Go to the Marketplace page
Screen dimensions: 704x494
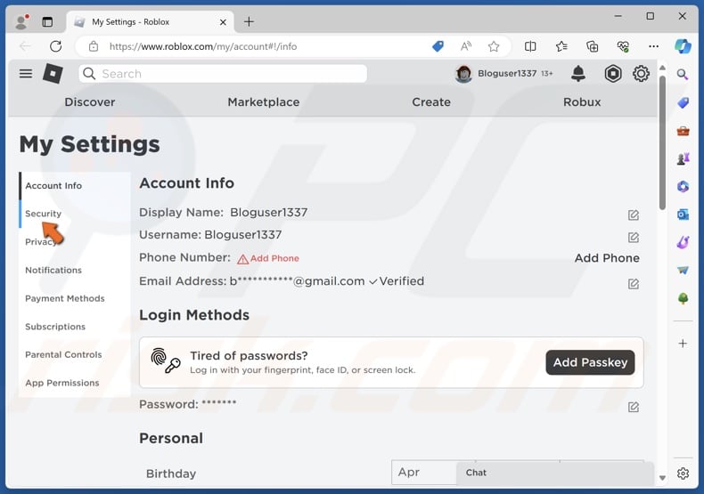point(264,101)
